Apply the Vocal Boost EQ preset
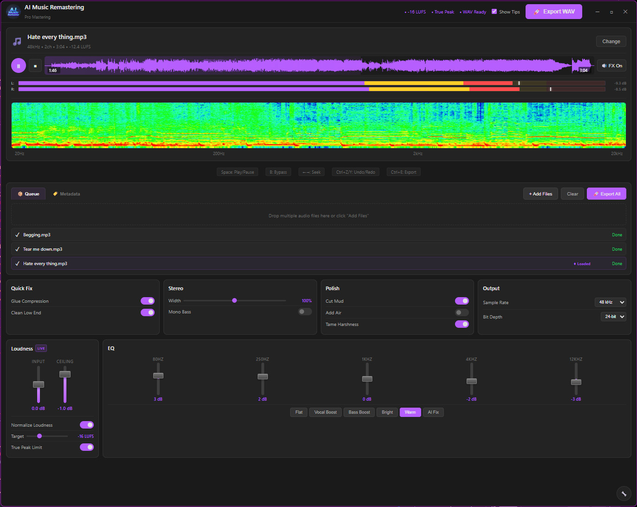This screenshot has width=637, height=507. [325, 412]
